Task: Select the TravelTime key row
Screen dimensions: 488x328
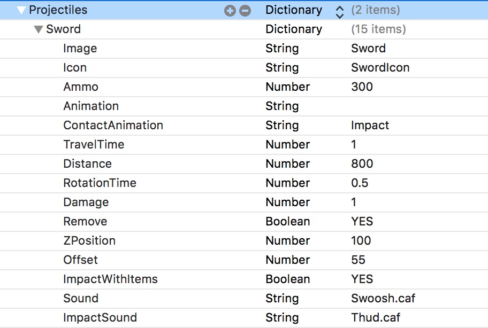Action: (94, 144)
